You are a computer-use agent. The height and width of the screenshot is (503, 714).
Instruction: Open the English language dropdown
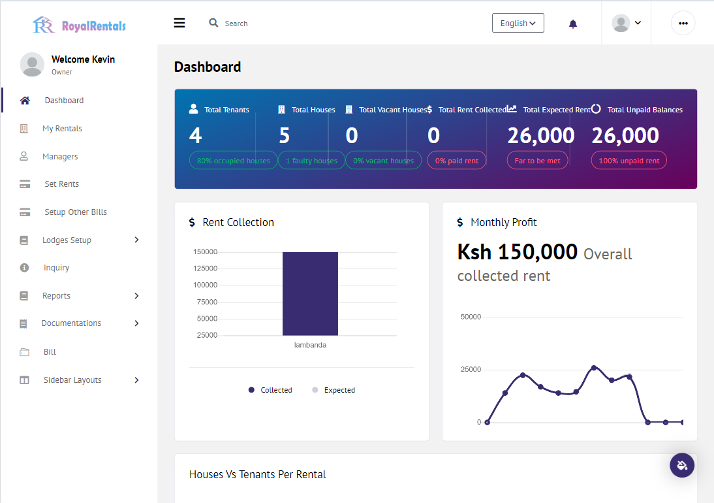click(518, 23)
